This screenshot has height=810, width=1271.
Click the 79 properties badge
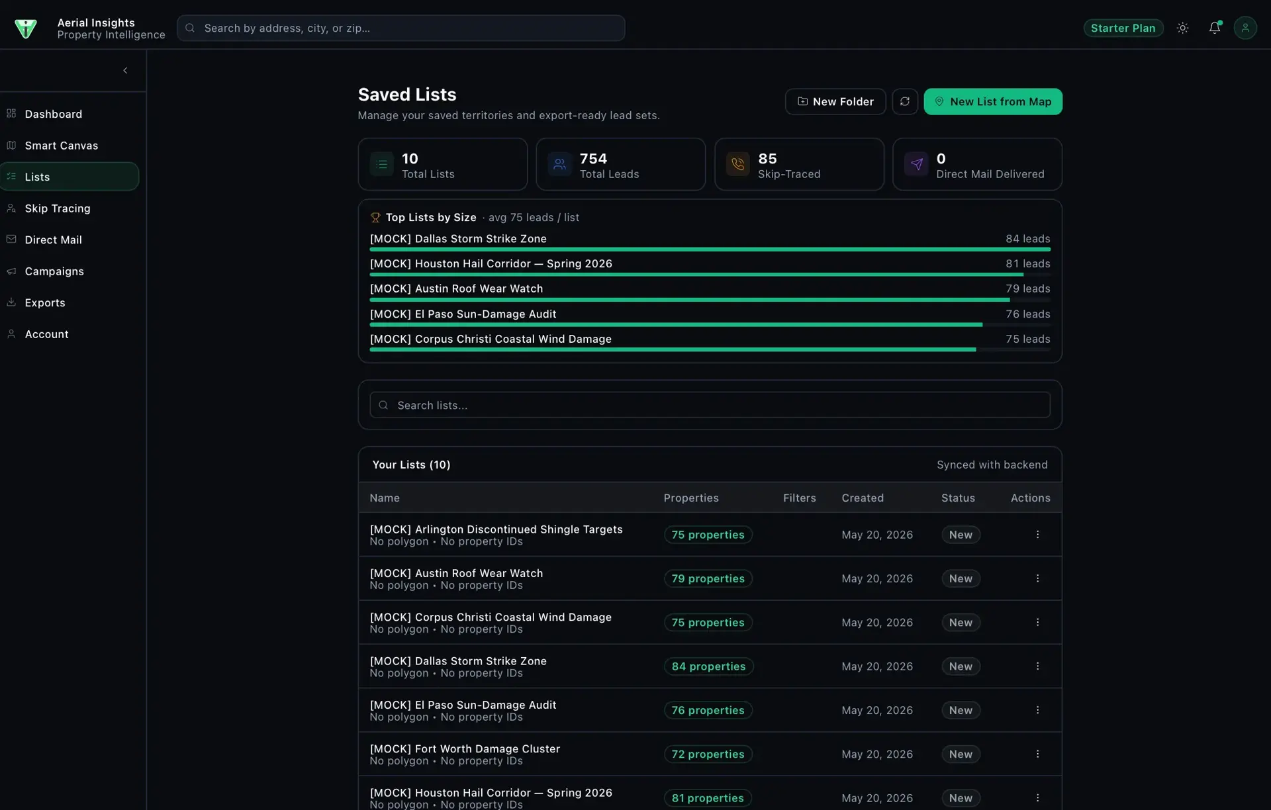[x=708, y=578]
